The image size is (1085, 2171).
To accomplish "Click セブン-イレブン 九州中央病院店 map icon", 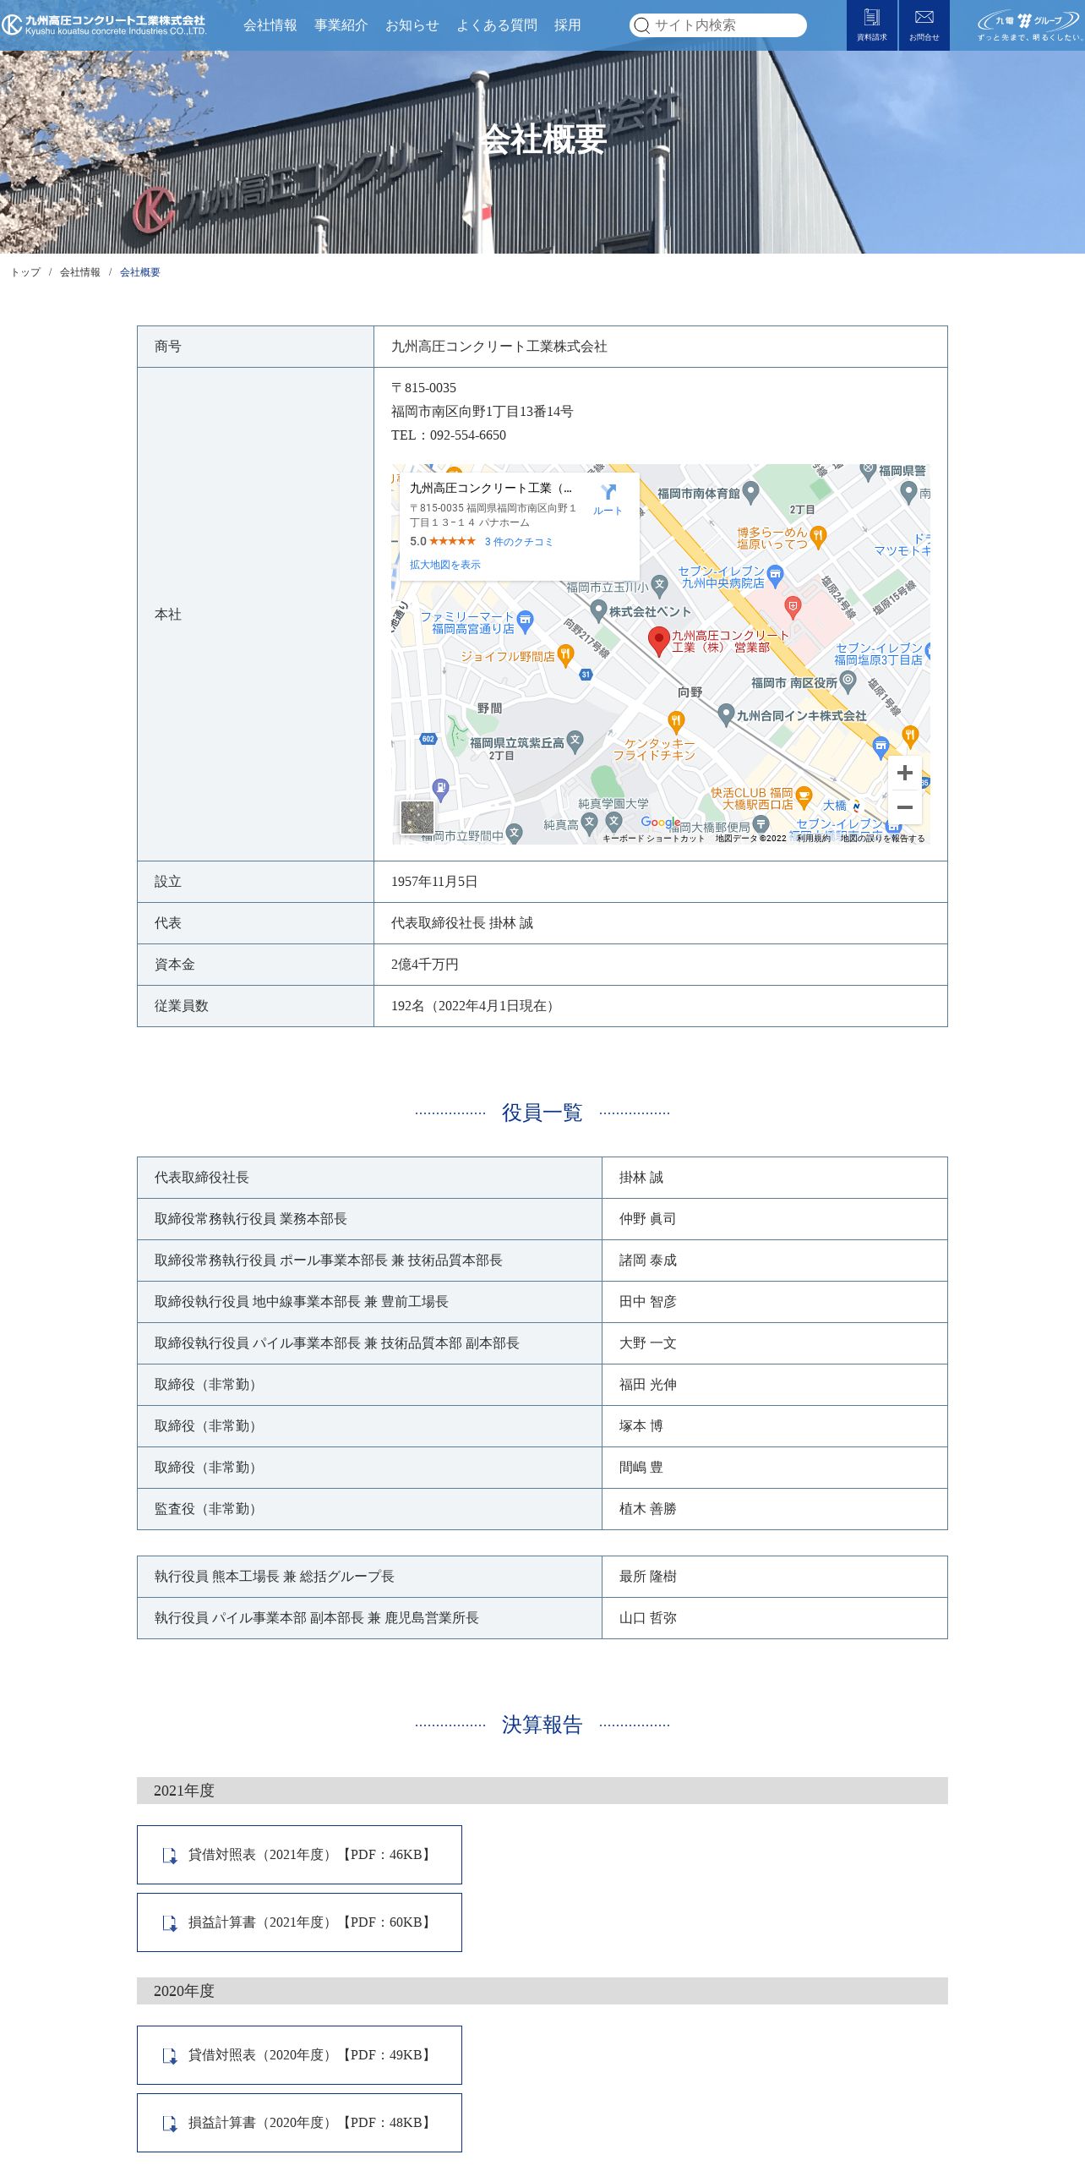I will tap(775, 575).
